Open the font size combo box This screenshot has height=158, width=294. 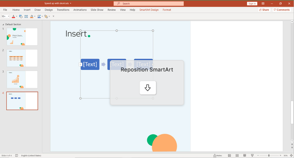click(5, 16)
